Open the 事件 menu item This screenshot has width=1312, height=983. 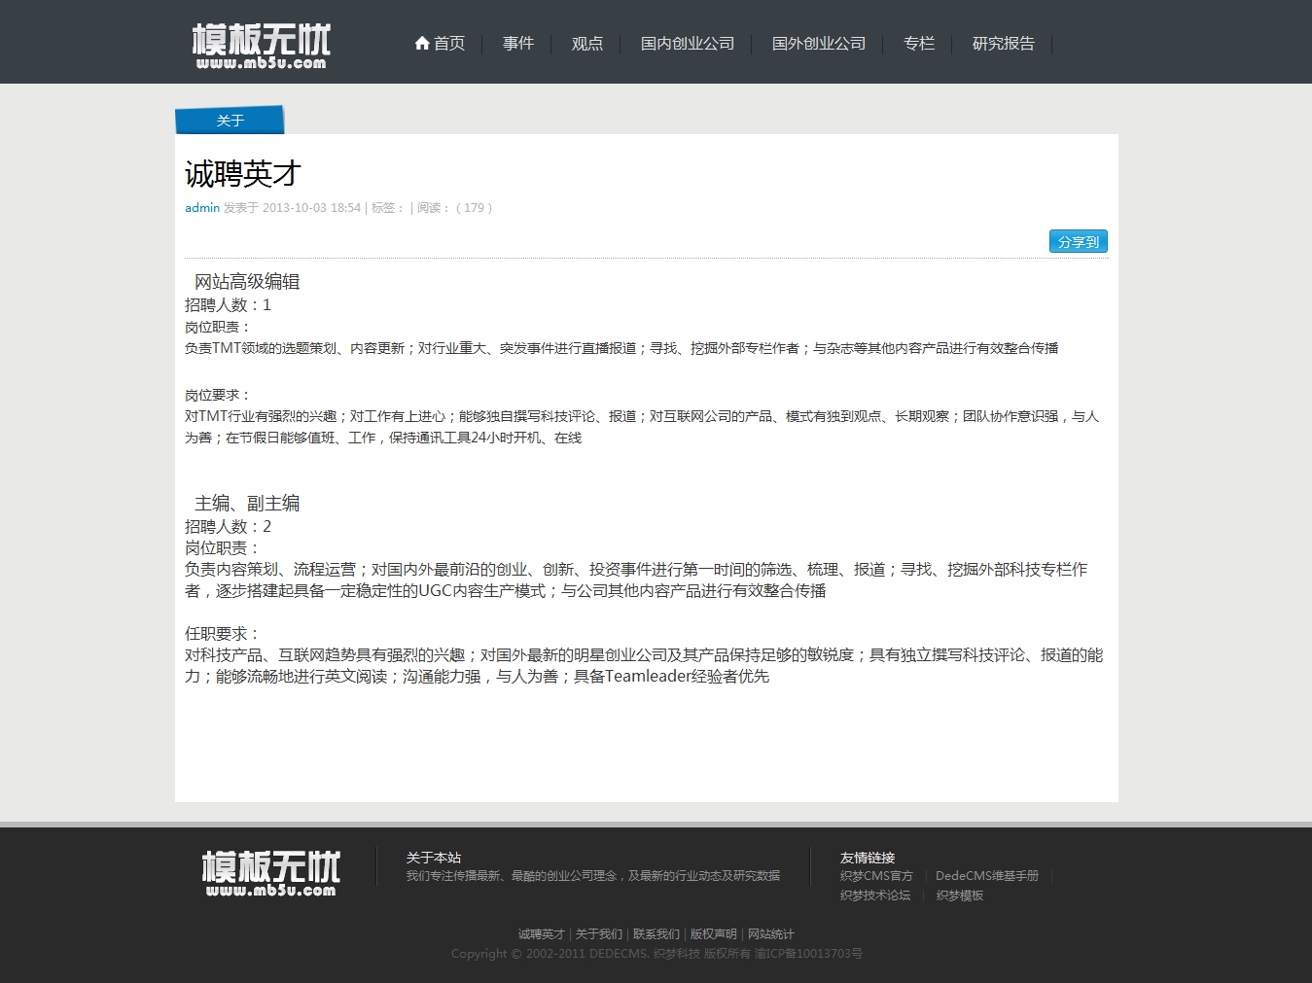pos(517,44)
